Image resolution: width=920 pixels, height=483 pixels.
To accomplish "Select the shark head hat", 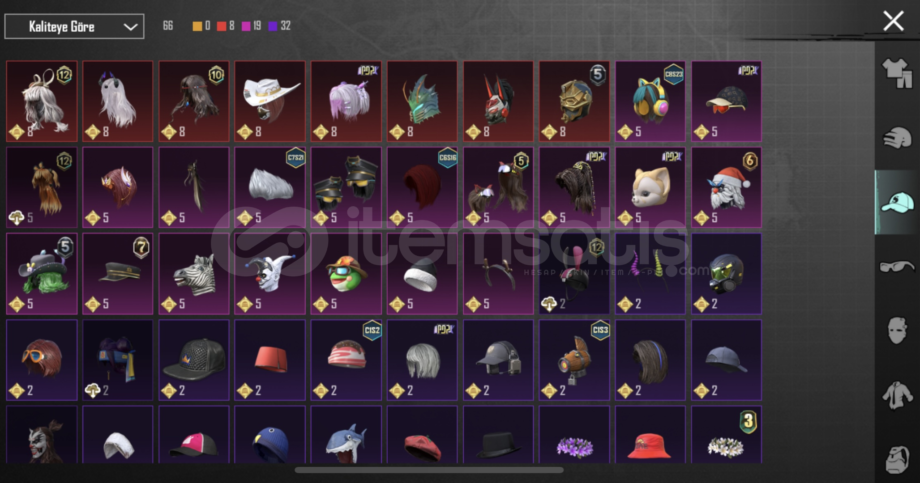I will [346, 435].
